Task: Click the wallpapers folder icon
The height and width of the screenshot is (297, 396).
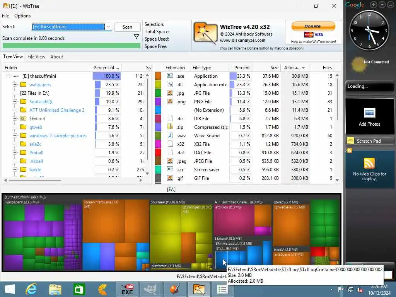Action: (x=23, y=84)
